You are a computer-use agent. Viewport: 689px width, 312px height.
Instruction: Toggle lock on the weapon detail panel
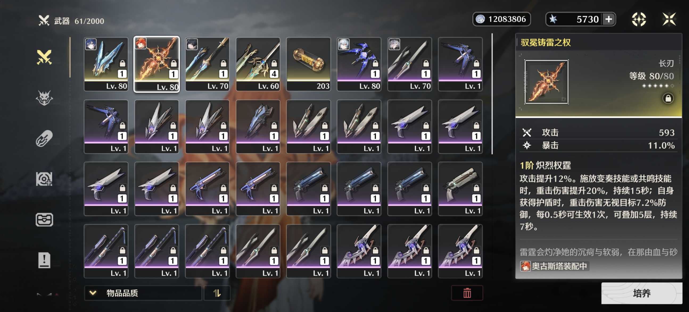pyautogui.click(x=668, y=98)
